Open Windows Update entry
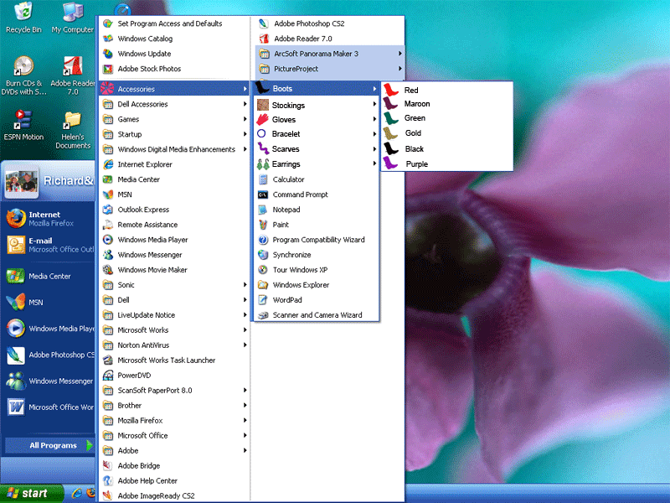Screen dimensions: 670x503 [174, 54]
